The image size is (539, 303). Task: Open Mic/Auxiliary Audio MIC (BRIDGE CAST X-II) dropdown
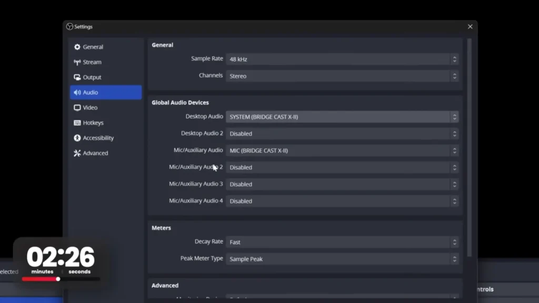tap(342, 150)
